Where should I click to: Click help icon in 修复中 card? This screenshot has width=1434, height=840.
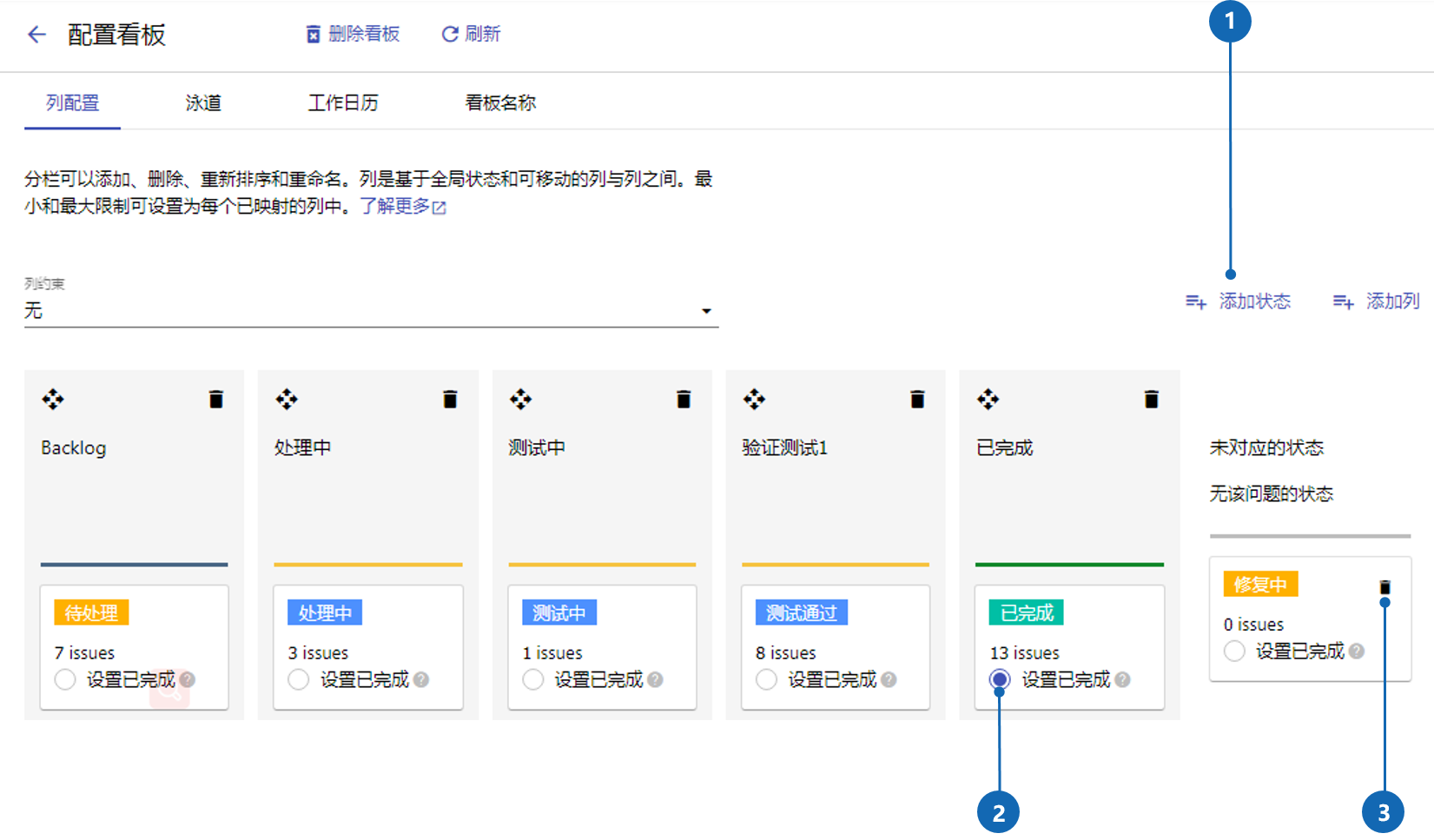tap(1357, 651)
